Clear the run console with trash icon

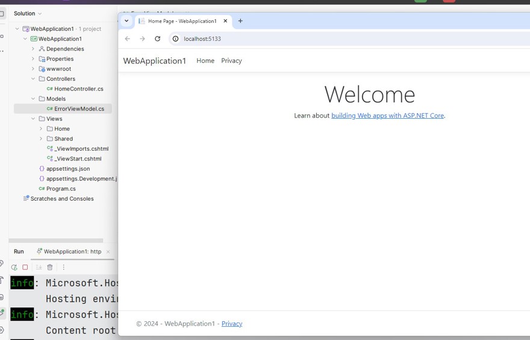(x=49, y=267)
